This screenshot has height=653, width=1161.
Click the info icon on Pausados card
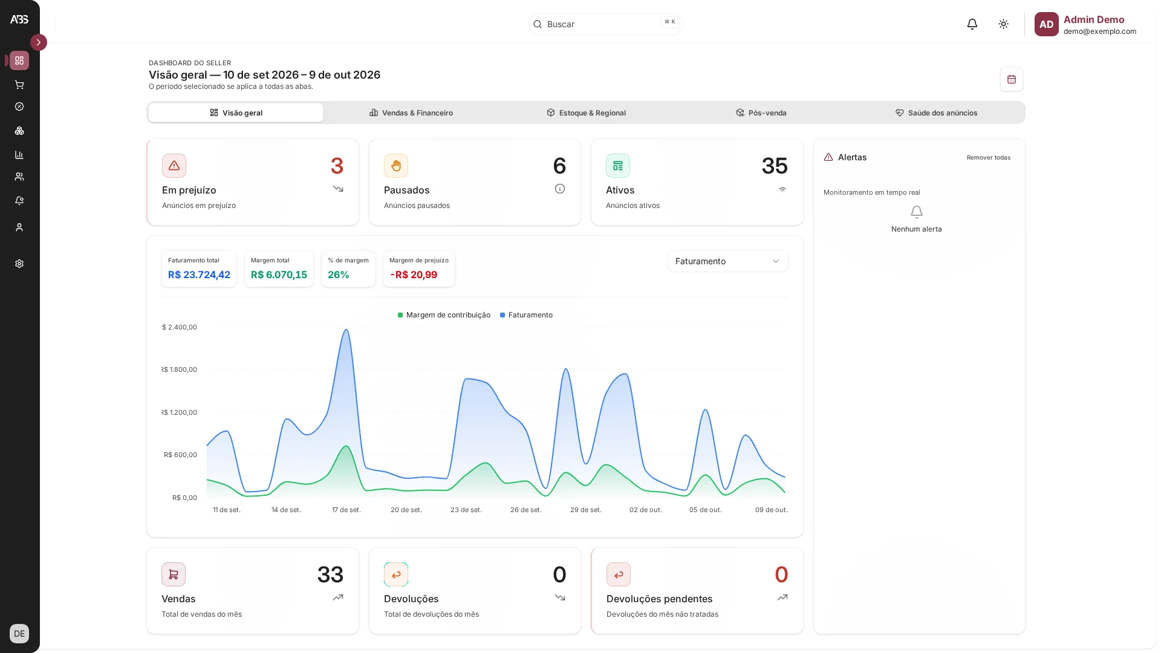click(x=560, y=189)
